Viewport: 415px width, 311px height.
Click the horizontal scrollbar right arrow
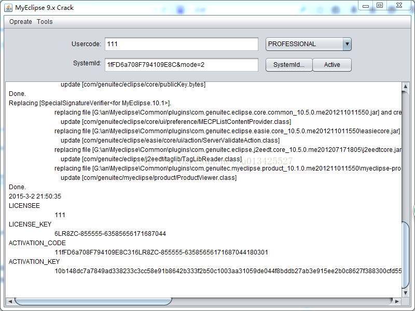click(397, 301)
